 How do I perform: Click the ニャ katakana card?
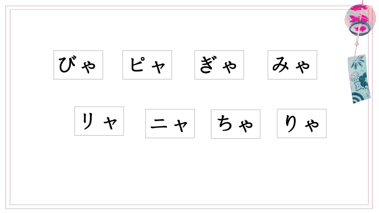[170, 124]
